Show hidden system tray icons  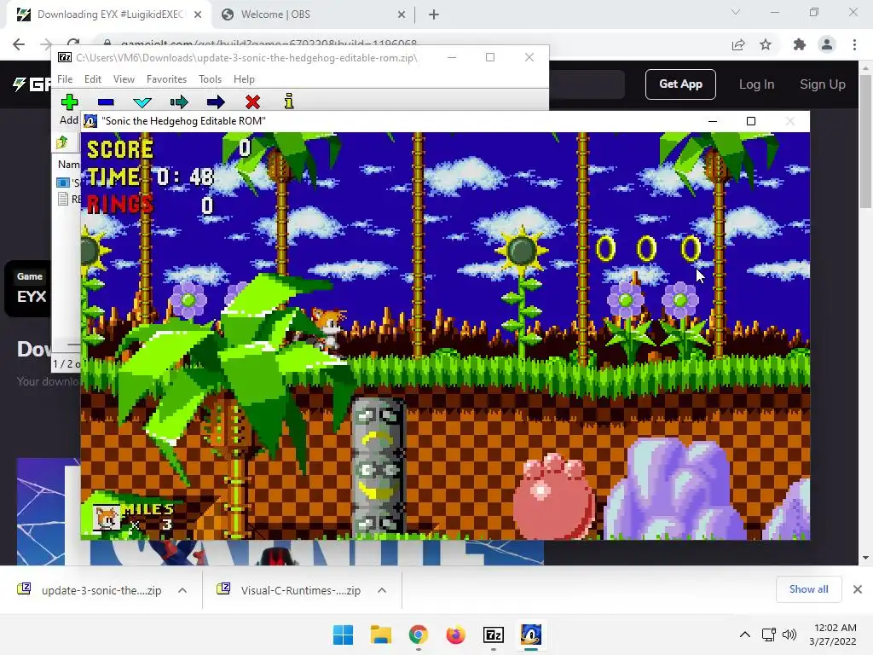pos(745,635)
